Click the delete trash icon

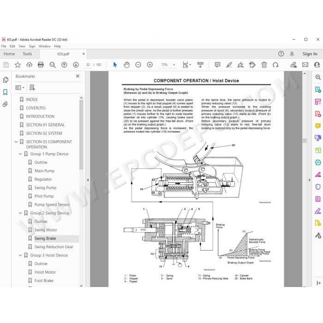[264, 65]
